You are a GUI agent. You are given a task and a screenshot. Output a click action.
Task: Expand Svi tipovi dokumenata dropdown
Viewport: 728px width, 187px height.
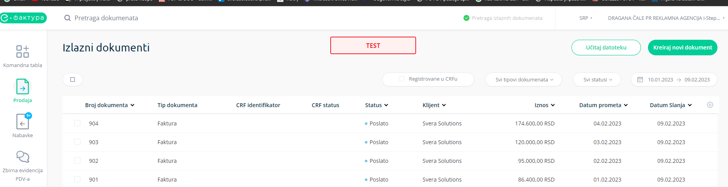coord(523,79)
